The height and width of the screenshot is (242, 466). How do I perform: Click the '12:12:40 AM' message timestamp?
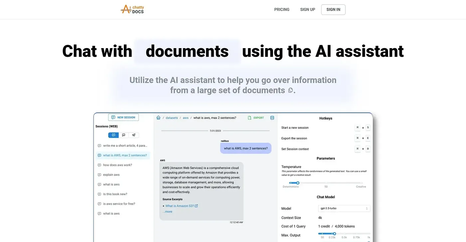pos(236,222)
